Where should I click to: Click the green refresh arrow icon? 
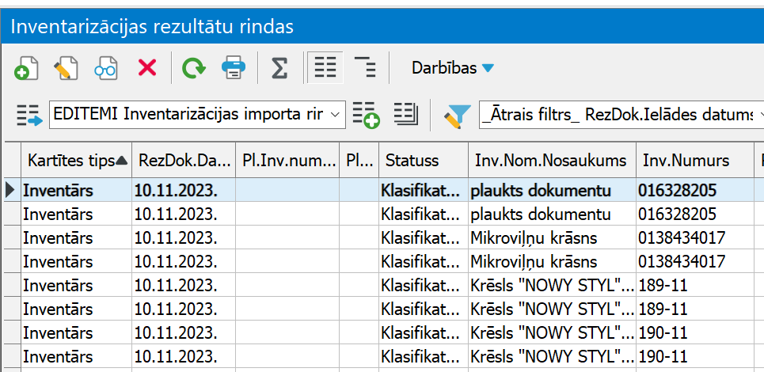pyautogui.click(x=194, y=68)
